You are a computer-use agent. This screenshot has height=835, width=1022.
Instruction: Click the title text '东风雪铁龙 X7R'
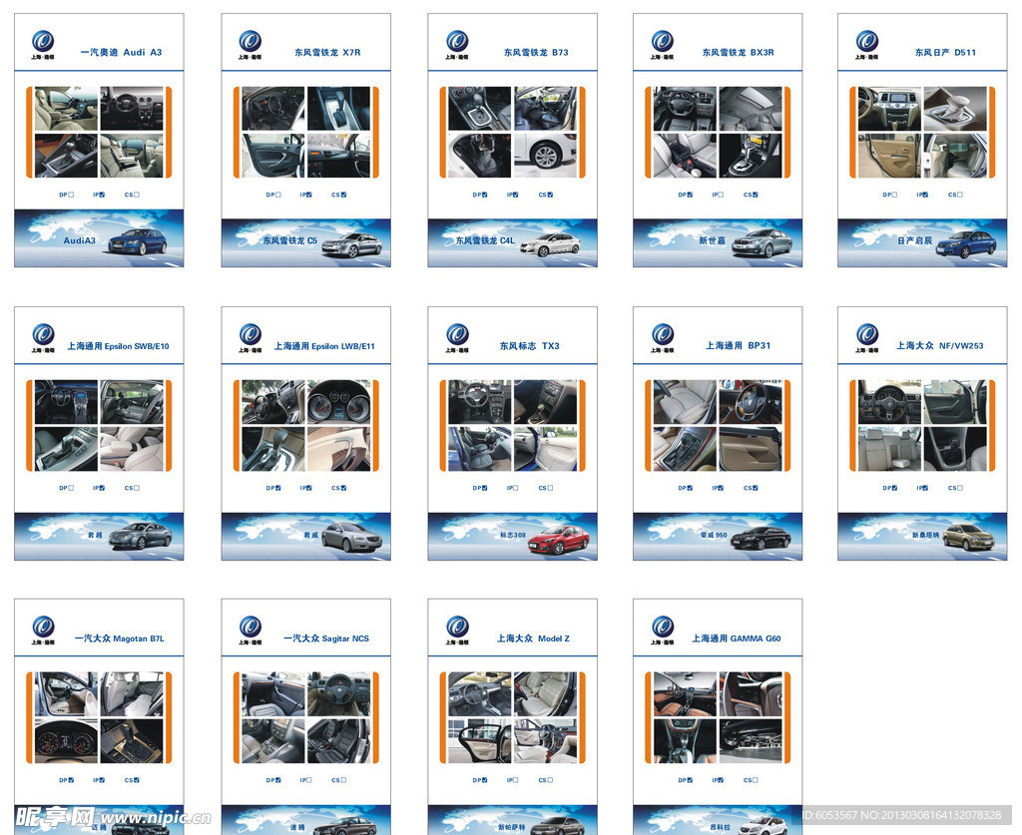[327, 52]
